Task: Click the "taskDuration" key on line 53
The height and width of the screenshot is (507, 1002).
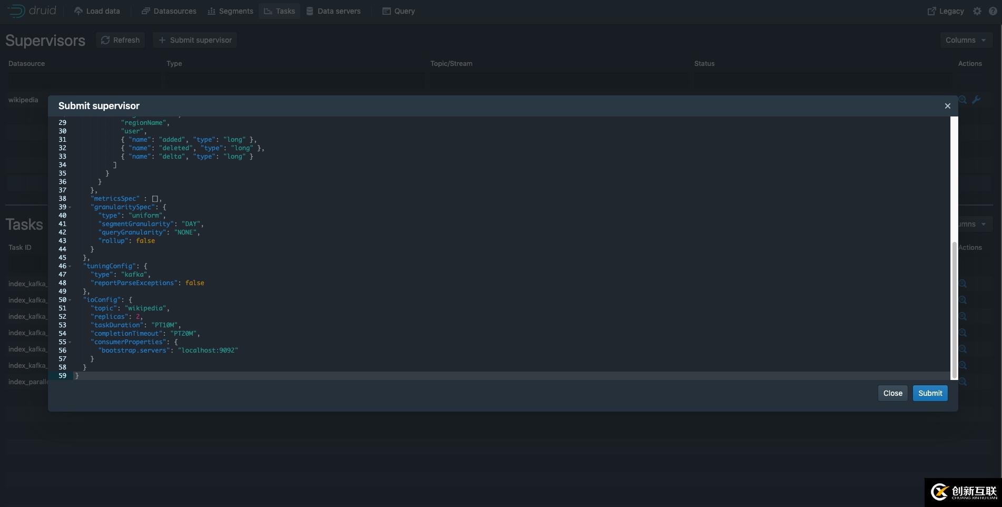Action: 117,325
